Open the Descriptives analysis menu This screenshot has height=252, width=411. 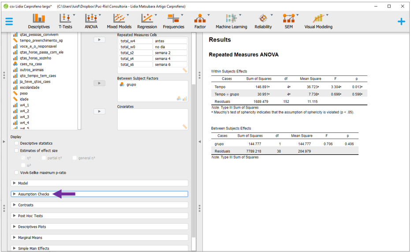pyautogui.click(x=39, y=21)
